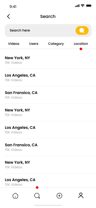Select the Location tab
Image resolution: width=96 pixels, height=208 pixels.
(x=81, y=44)
